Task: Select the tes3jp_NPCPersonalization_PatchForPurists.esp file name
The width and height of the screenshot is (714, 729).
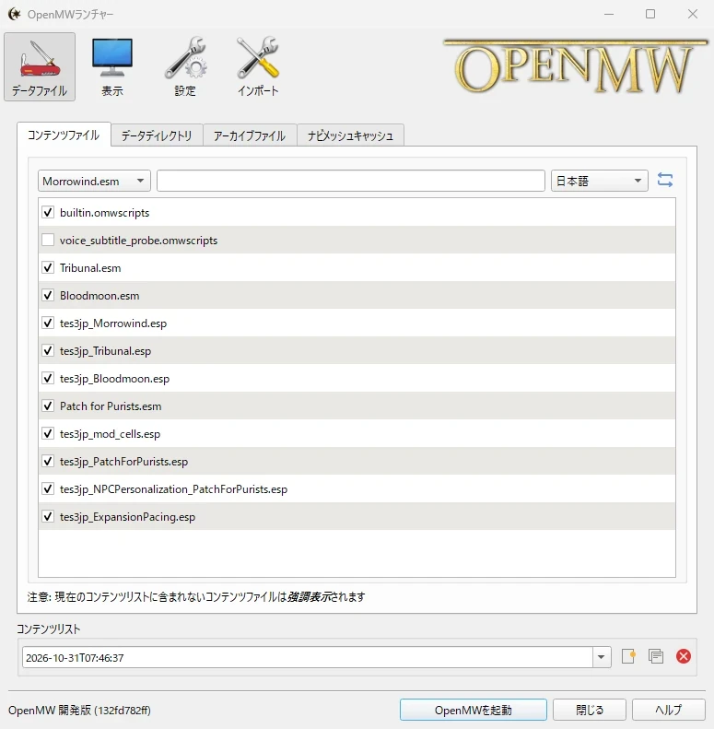Action: [173, 489]
